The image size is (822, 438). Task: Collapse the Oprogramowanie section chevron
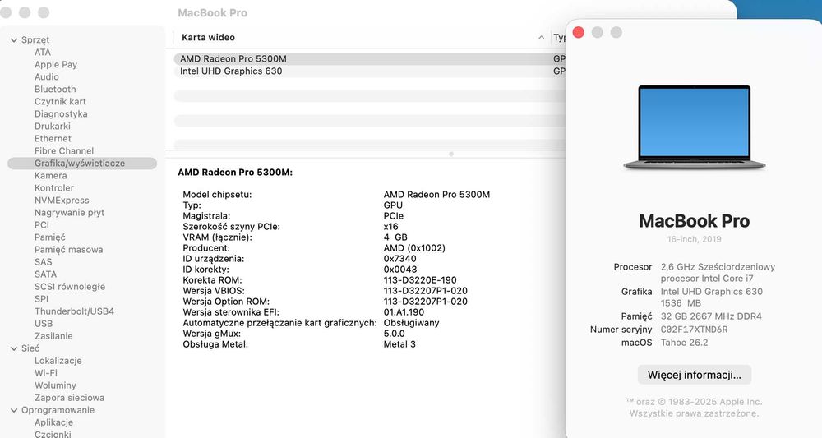tap(14, 410)
